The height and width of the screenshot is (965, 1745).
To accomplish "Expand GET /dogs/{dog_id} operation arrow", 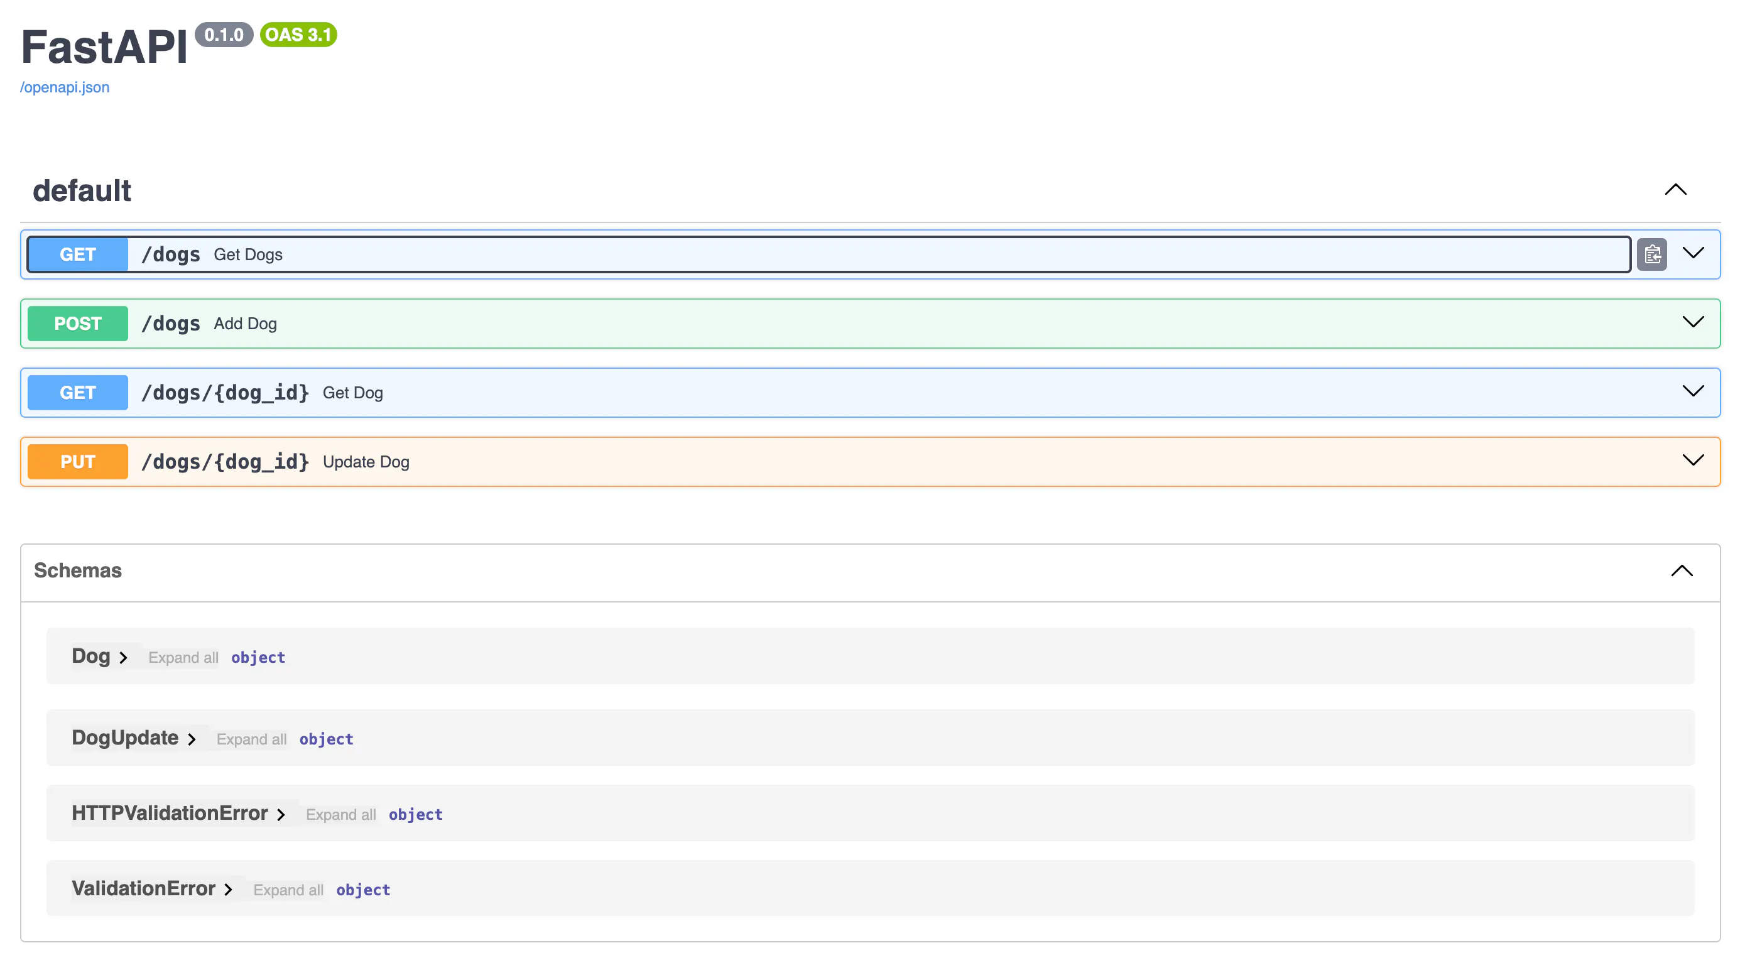I will [1693, 391].
